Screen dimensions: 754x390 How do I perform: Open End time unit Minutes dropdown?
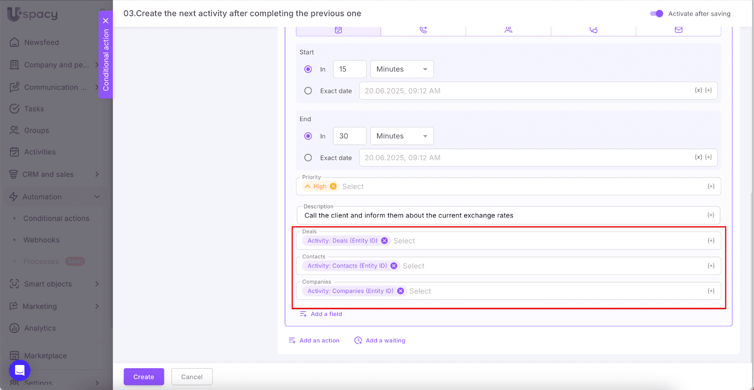tap(402, 136)
